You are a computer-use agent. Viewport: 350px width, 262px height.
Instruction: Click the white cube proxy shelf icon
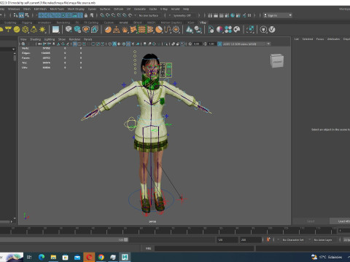(69, 30)
